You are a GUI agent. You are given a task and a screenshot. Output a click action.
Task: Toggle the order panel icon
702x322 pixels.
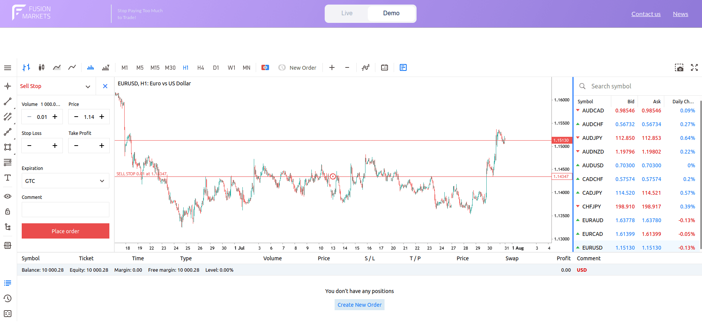[403, 67]
